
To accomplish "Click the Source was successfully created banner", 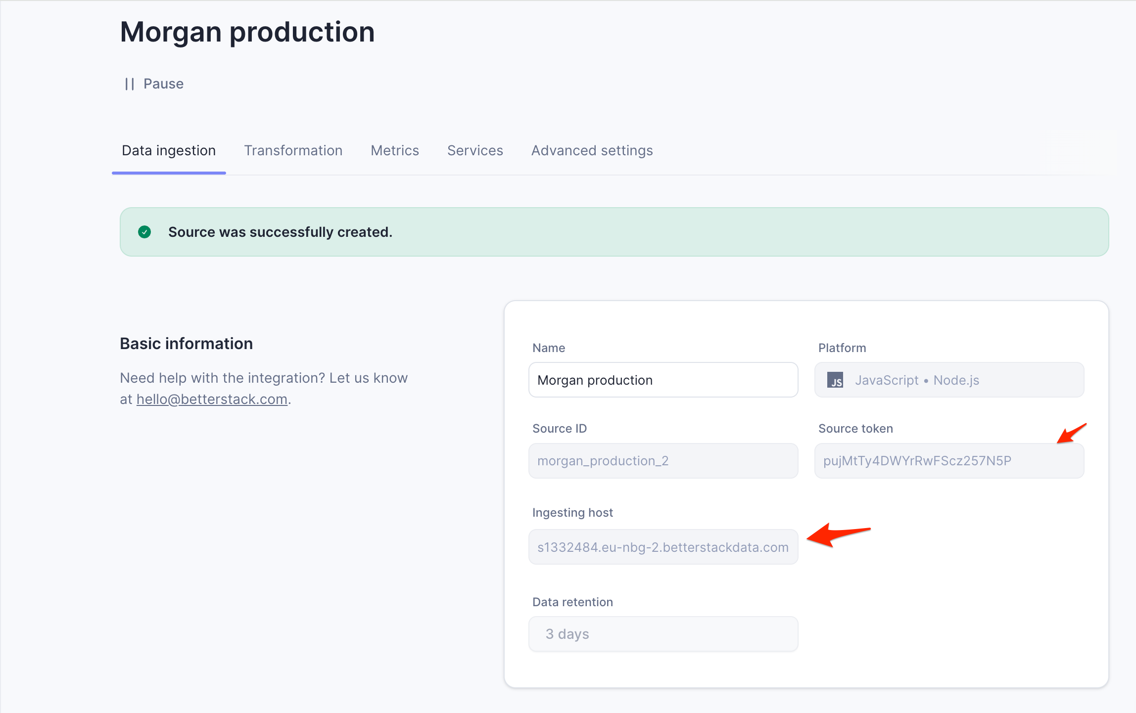I will pyautogui.click(x=614, y=232).
